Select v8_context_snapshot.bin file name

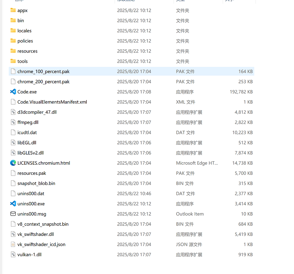[x=43, y=224]
